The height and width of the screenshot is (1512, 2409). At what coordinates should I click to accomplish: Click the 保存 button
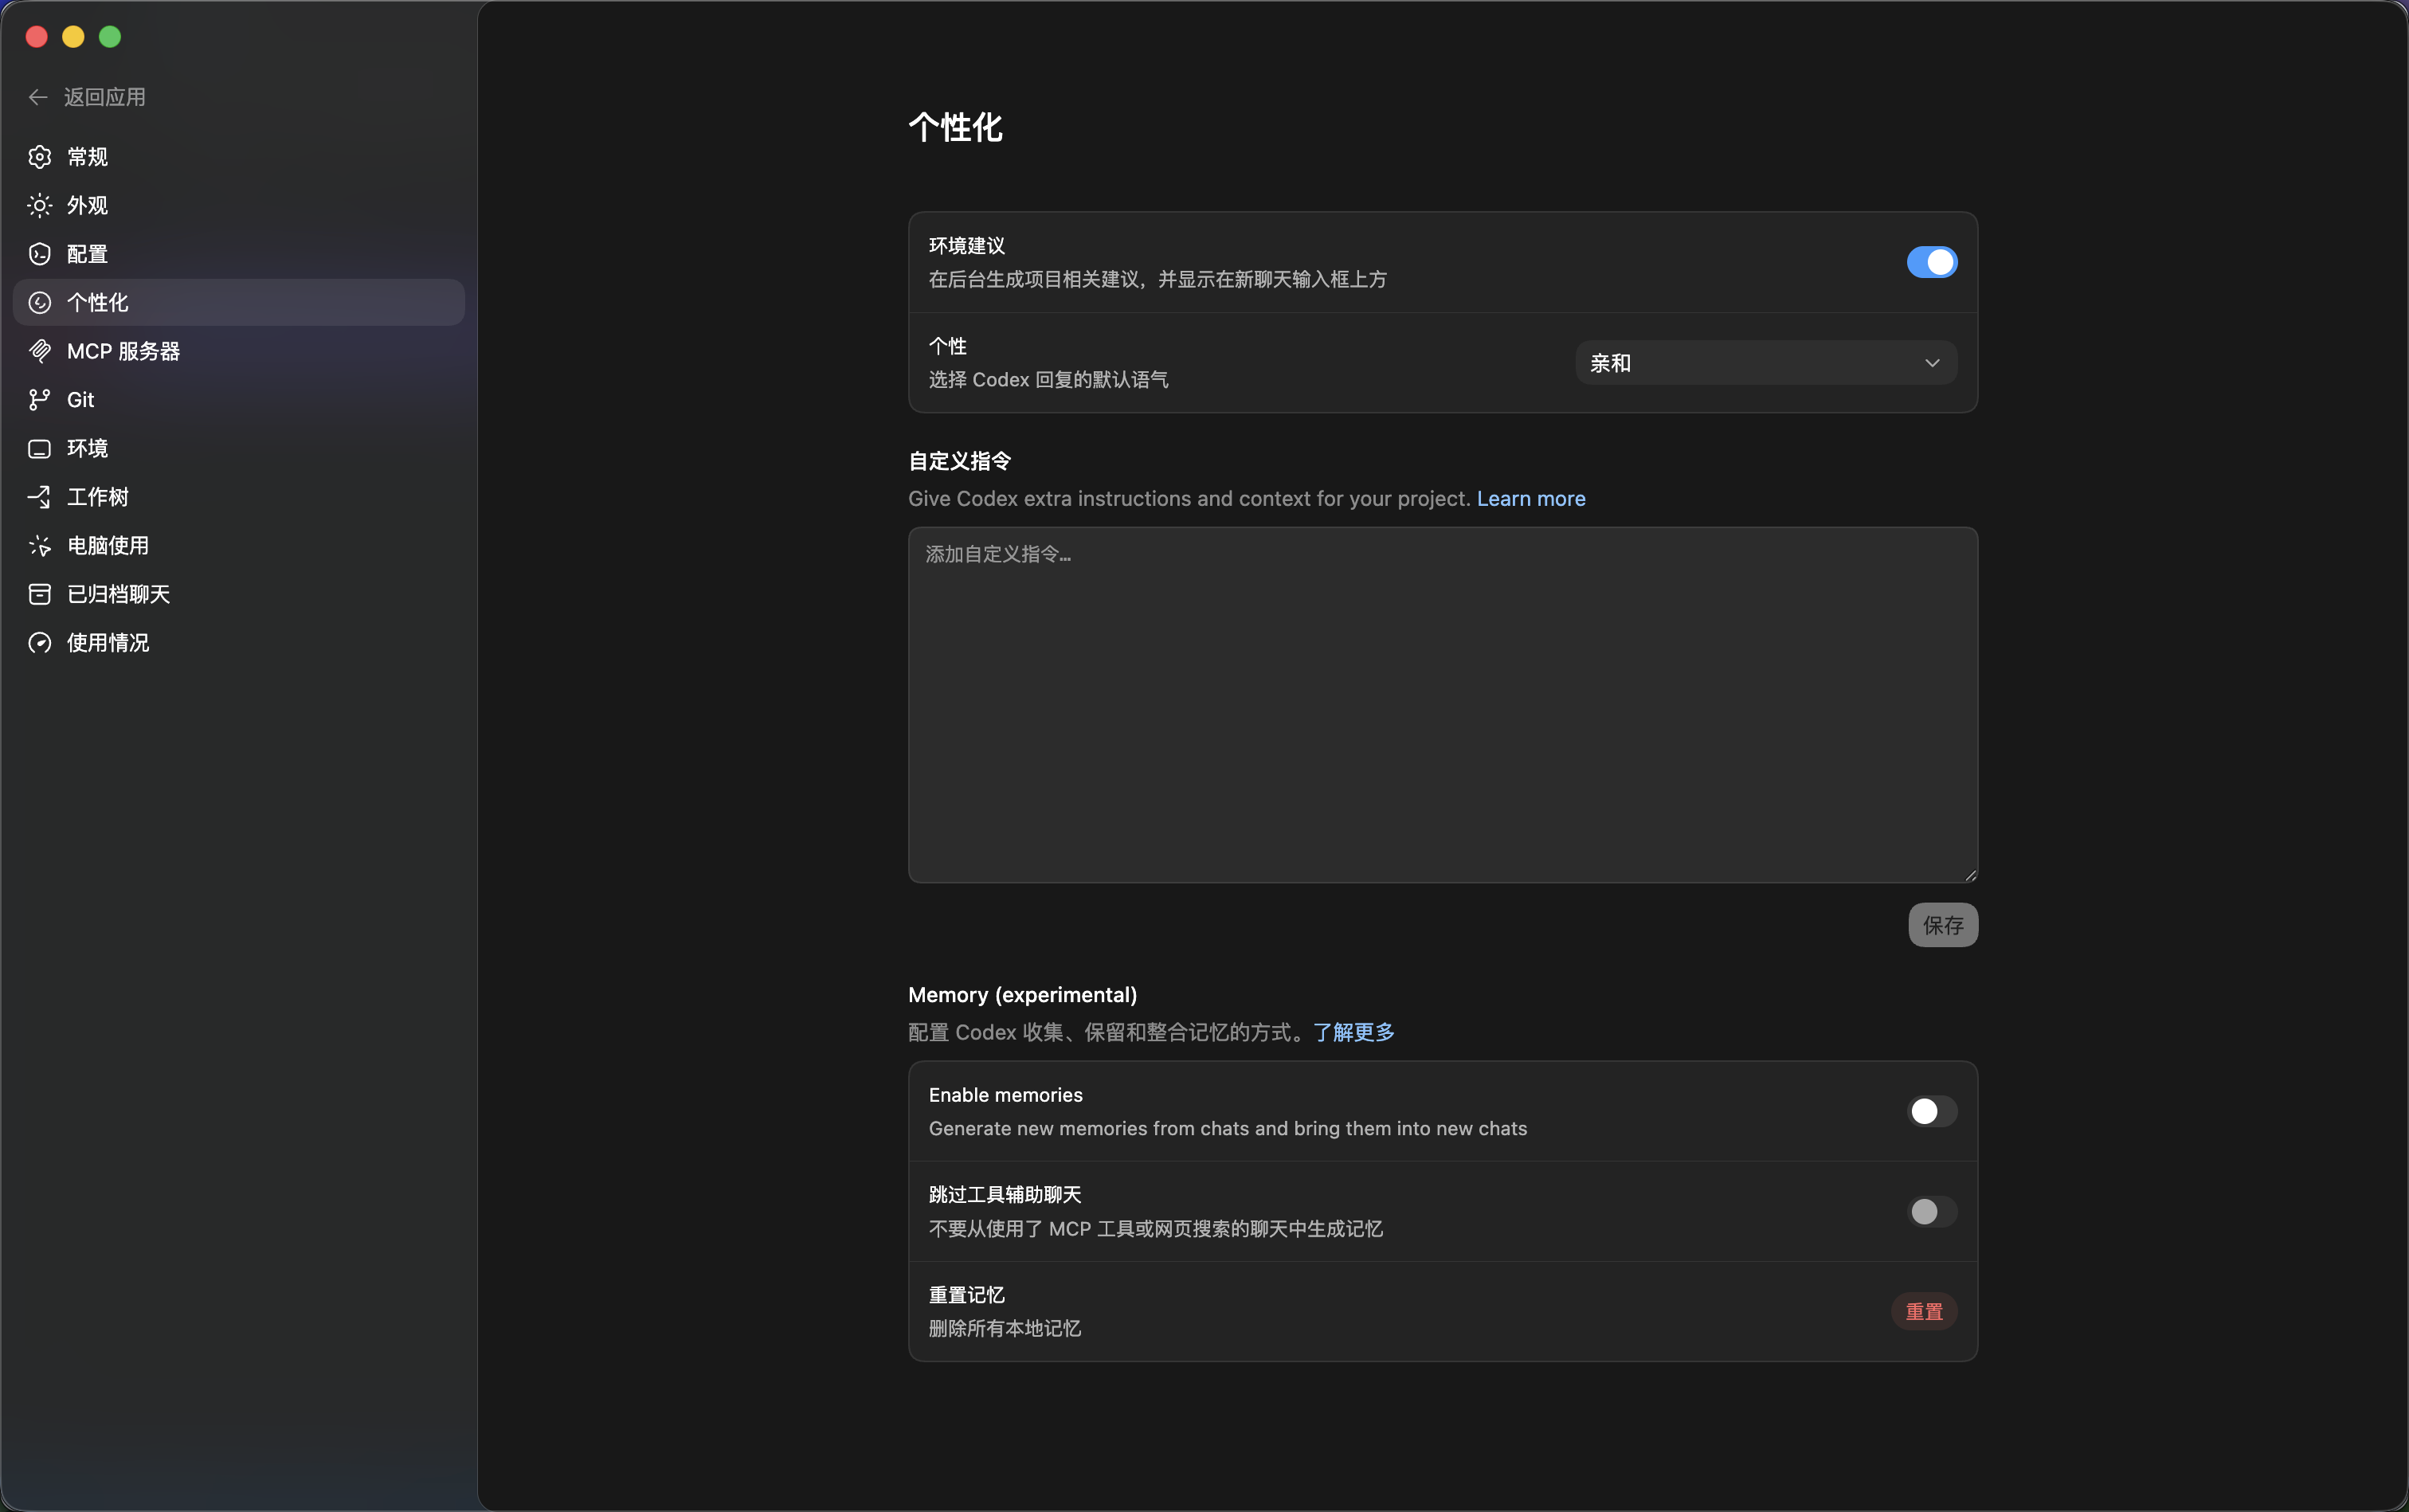[x=1942, y=925]
